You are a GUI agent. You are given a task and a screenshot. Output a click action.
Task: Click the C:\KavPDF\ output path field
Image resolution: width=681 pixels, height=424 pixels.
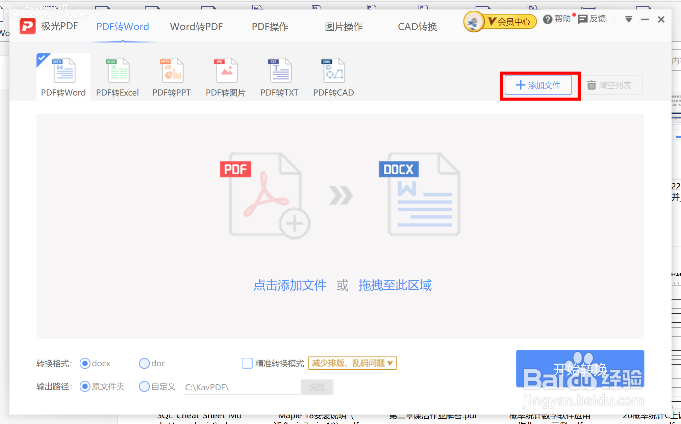click(242, 387)
